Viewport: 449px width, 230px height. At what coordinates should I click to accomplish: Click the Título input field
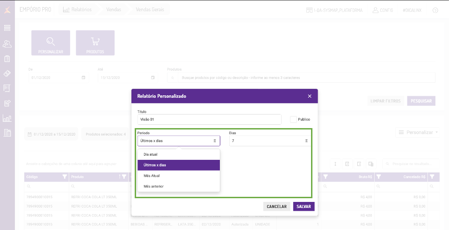point(209,119)
